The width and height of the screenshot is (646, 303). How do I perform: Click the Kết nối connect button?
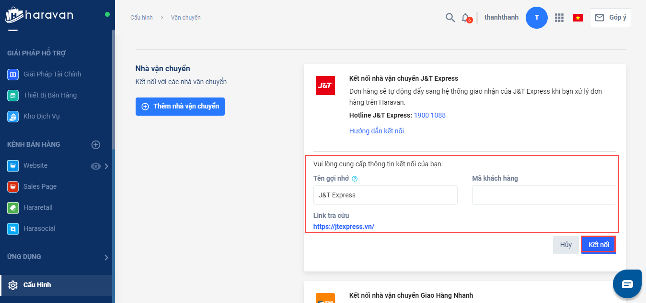599,245
